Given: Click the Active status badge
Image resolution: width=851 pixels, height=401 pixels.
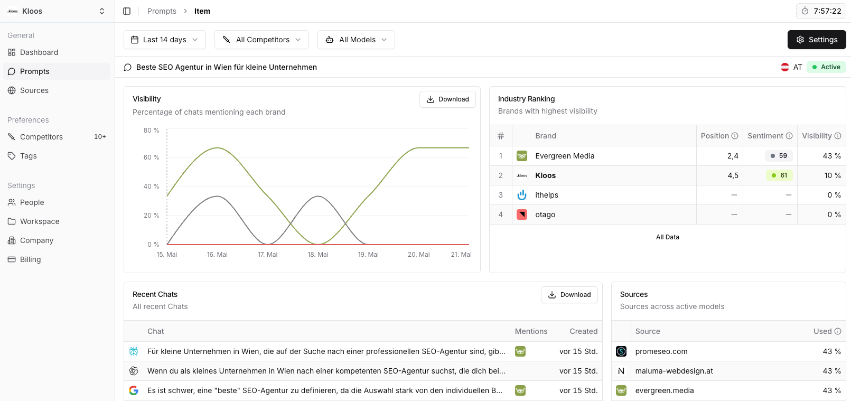Looking at the screenshot, I should (x=826, y=67).
